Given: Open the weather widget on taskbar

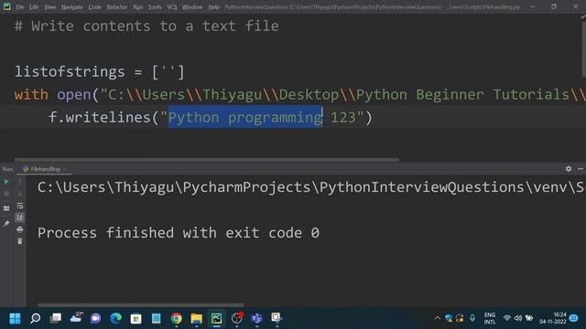Looking at the screenshot, I should click(76, 318).
